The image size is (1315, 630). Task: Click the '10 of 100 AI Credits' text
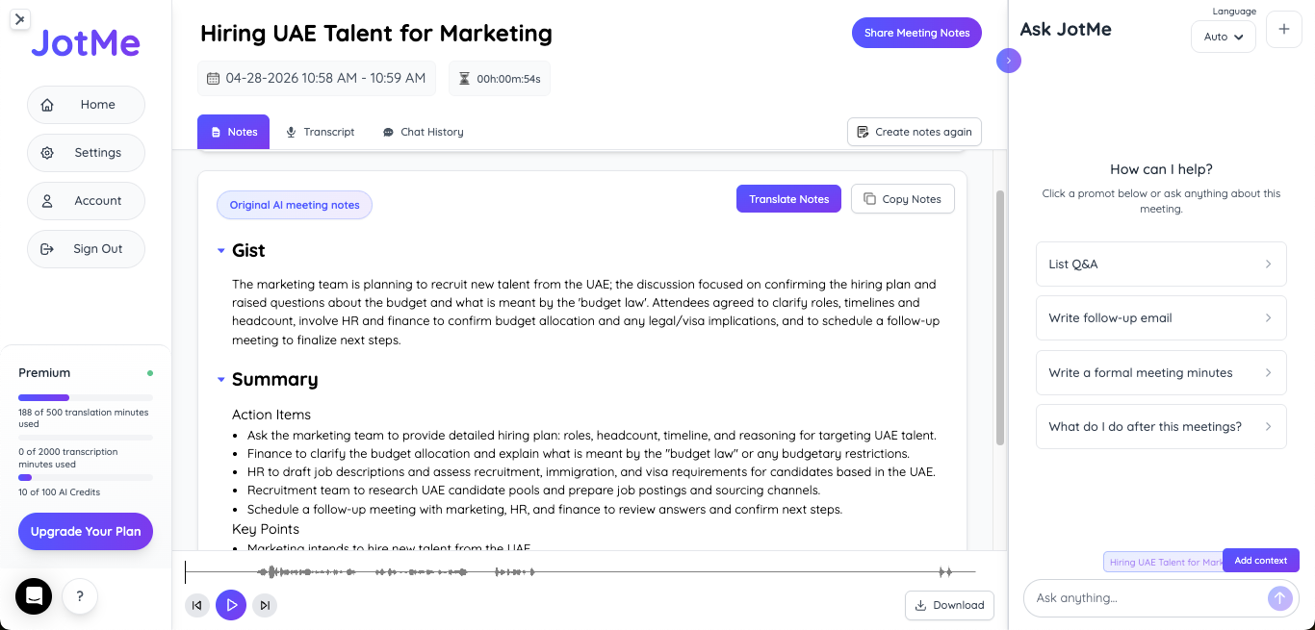pyautogui.click(x=59, y=492)
